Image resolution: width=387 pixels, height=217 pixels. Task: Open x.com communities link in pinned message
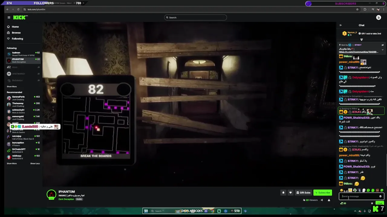click(359, 52)
